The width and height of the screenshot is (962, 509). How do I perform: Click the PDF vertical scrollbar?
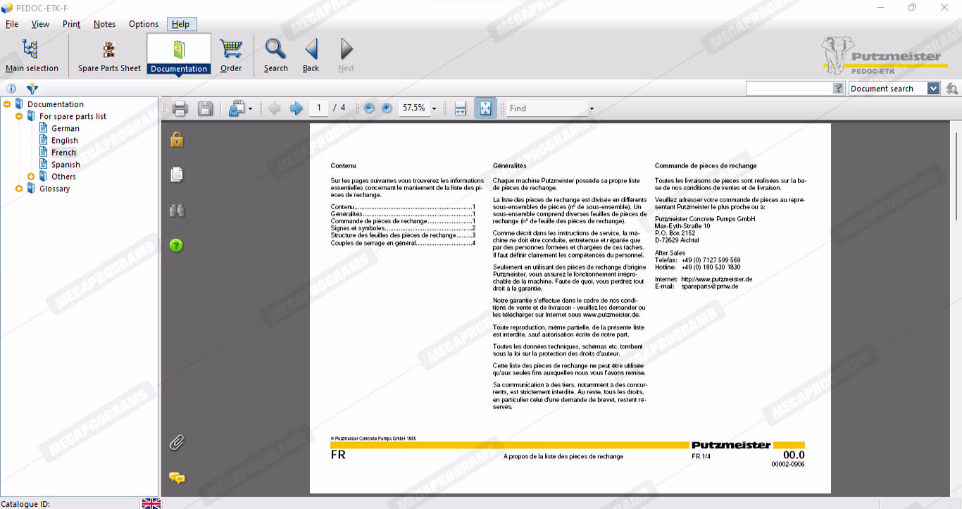point(956,176)
